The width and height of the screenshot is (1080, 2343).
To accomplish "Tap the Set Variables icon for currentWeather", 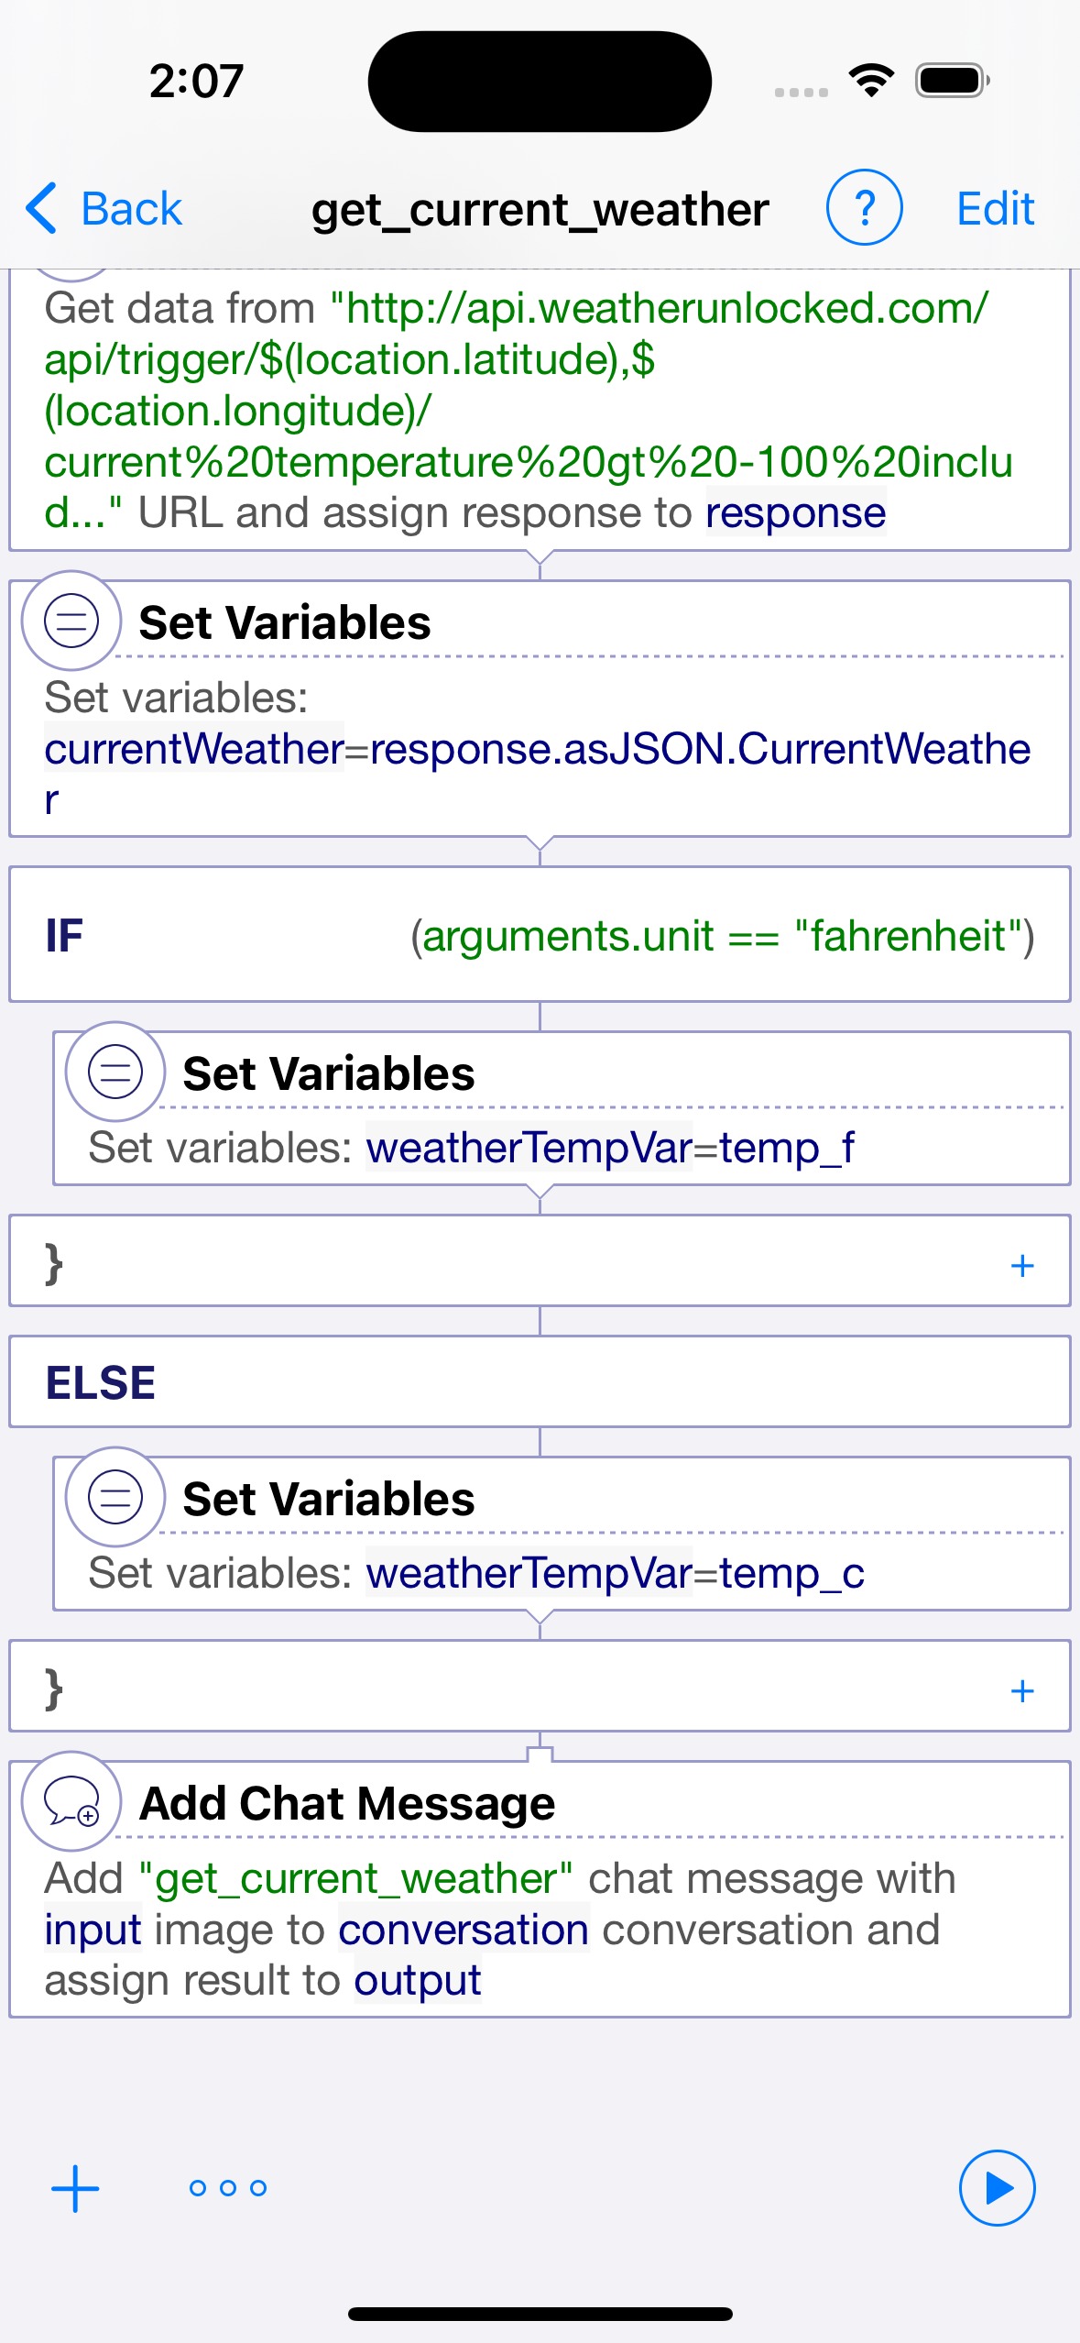I will tap(71, 621).
